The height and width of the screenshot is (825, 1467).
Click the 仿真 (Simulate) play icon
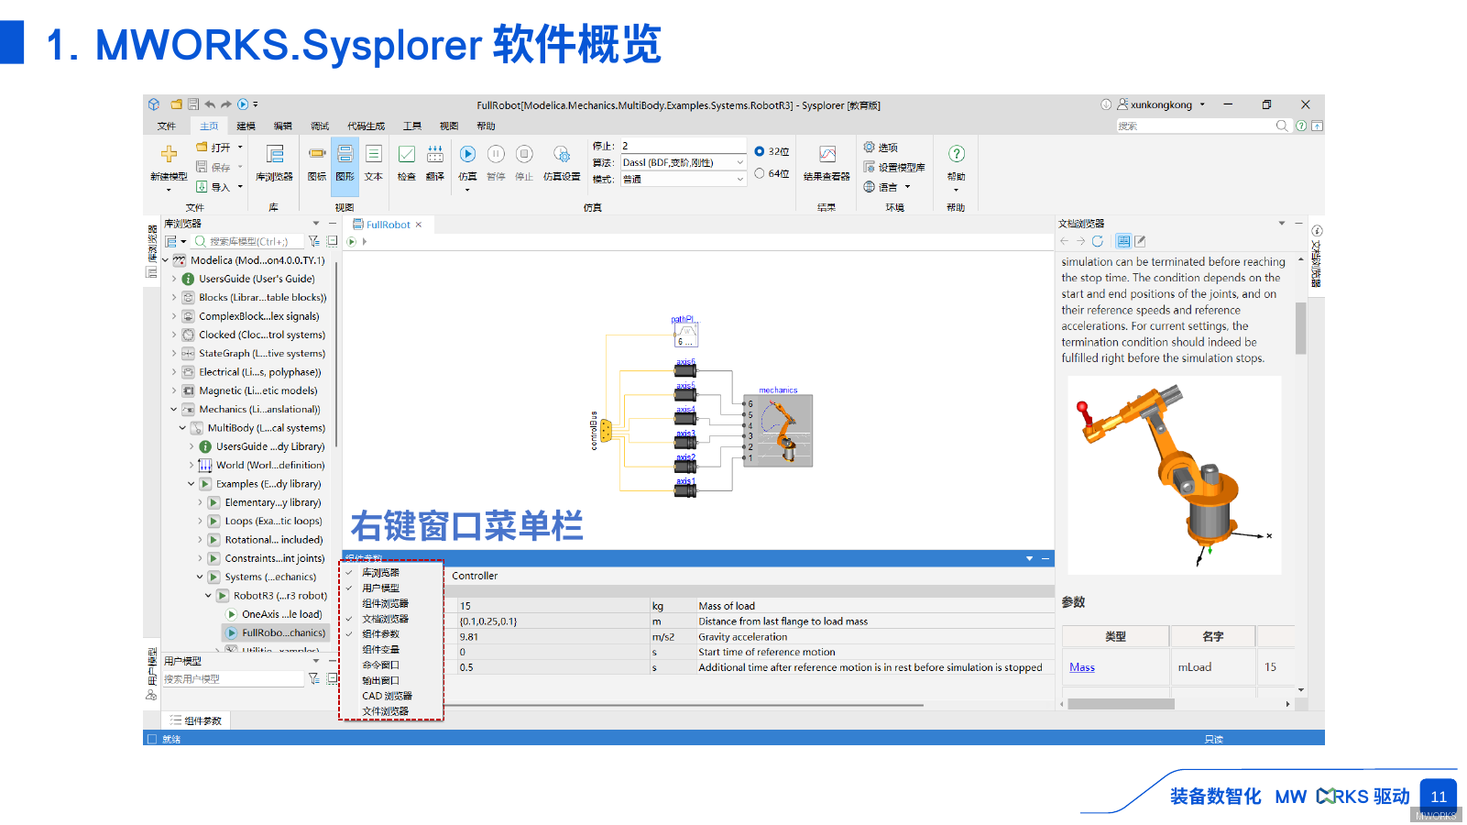(467, 155)
